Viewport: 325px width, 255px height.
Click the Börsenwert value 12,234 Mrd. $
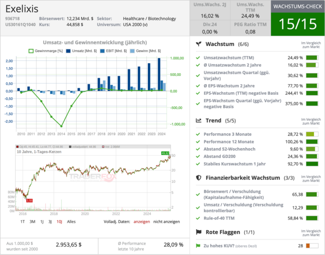point(80,19)
